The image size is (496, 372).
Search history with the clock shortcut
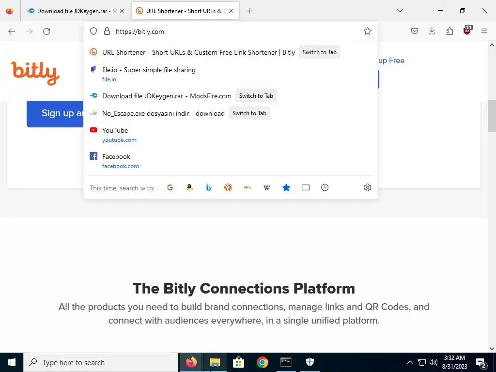pos(325,187)
